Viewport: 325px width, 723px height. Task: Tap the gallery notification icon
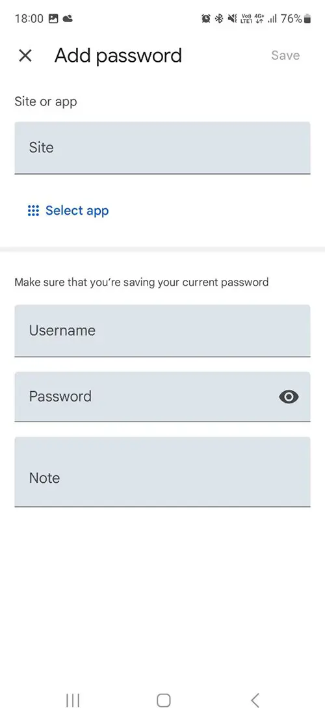tap(53, 18)
